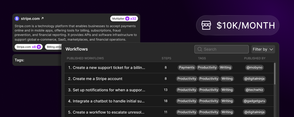The width and height of the screenshot is (294, 117).
Task: Click the steps value 11 in workflow 5
Action: coord(166,112)
